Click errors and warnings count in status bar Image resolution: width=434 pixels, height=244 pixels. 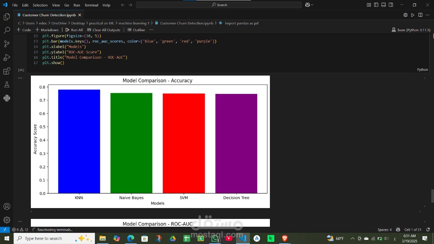pyautogui.click(x=20, y=230)
